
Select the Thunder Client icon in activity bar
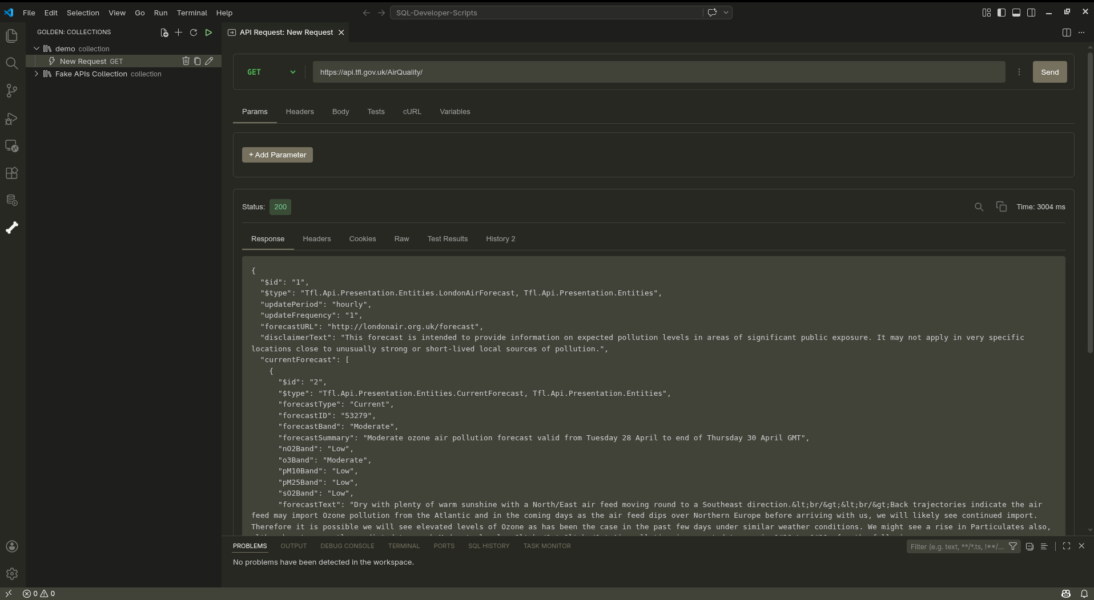pos(12,228)
